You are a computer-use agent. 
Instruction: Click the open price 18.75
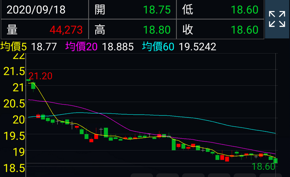point(157,10)
